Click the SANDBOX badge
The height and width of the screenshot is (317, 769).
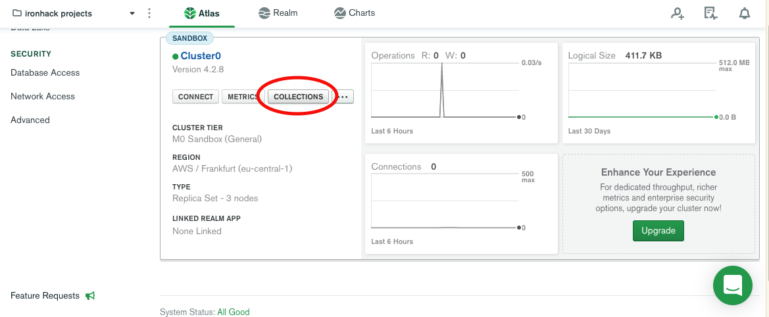coord(190,37)
